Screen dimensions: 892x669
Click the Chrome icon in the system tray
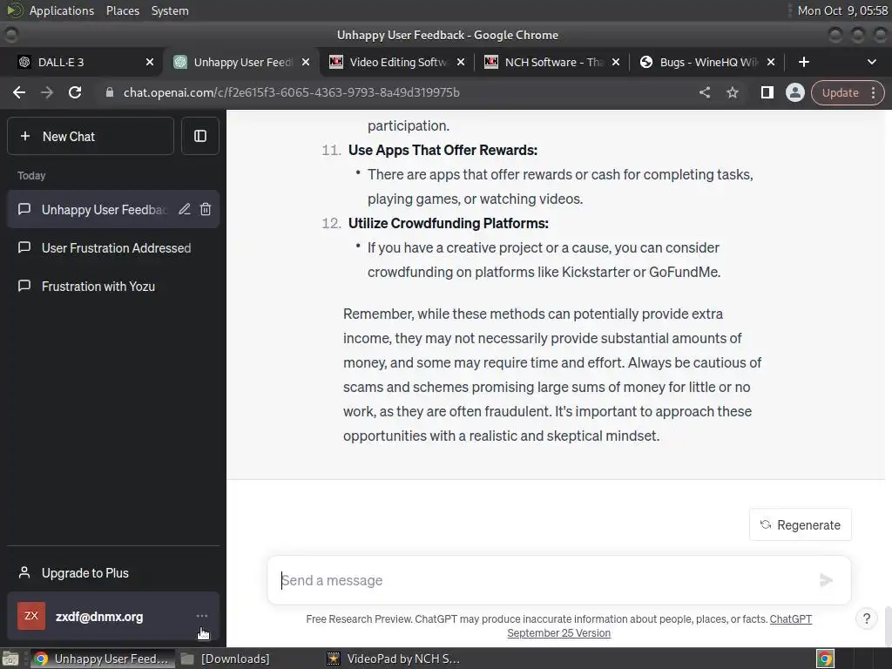pyautogui.click(x=826, y=659)
